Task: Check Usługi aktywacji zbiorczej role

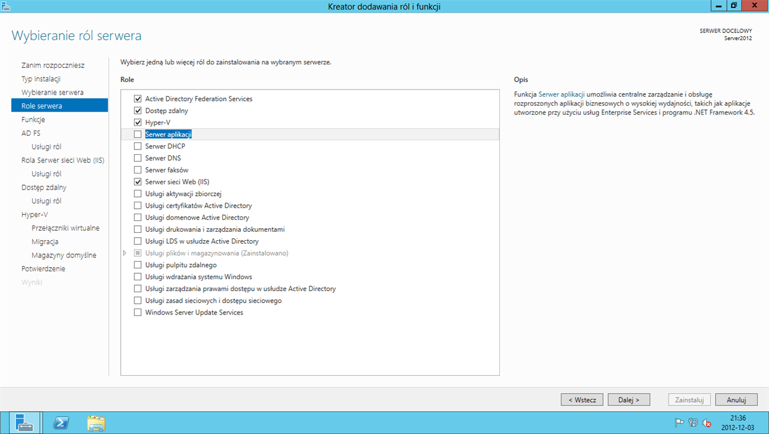Action: coord(138,194)
